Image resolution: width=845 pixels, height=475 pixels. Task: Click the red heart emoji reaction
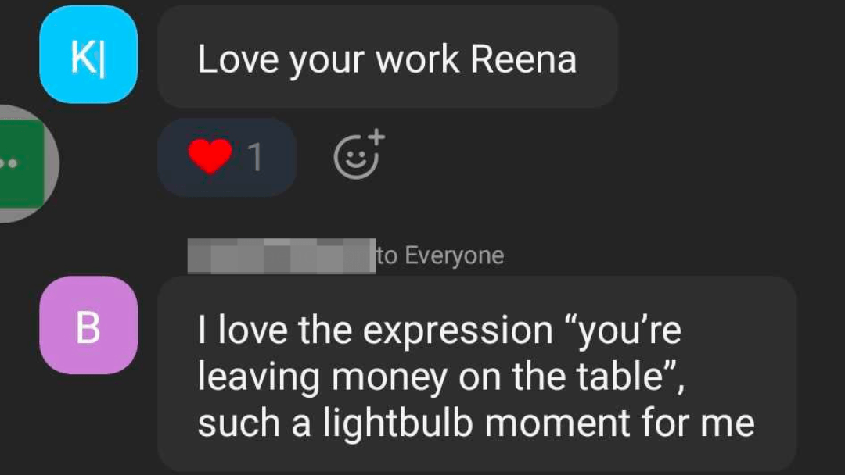[x=210, y=156]
